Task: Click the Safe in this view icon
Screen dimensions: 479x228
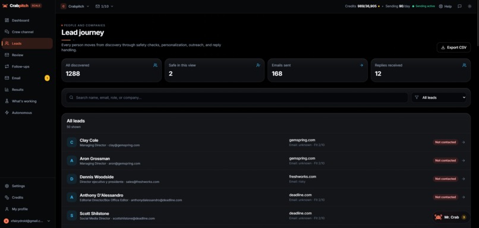Action: tap(258, 65)
